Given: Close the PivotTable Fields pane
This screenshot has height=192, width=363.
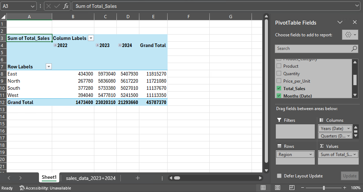Looking at the screenshot, I should [x=354, y=22].
